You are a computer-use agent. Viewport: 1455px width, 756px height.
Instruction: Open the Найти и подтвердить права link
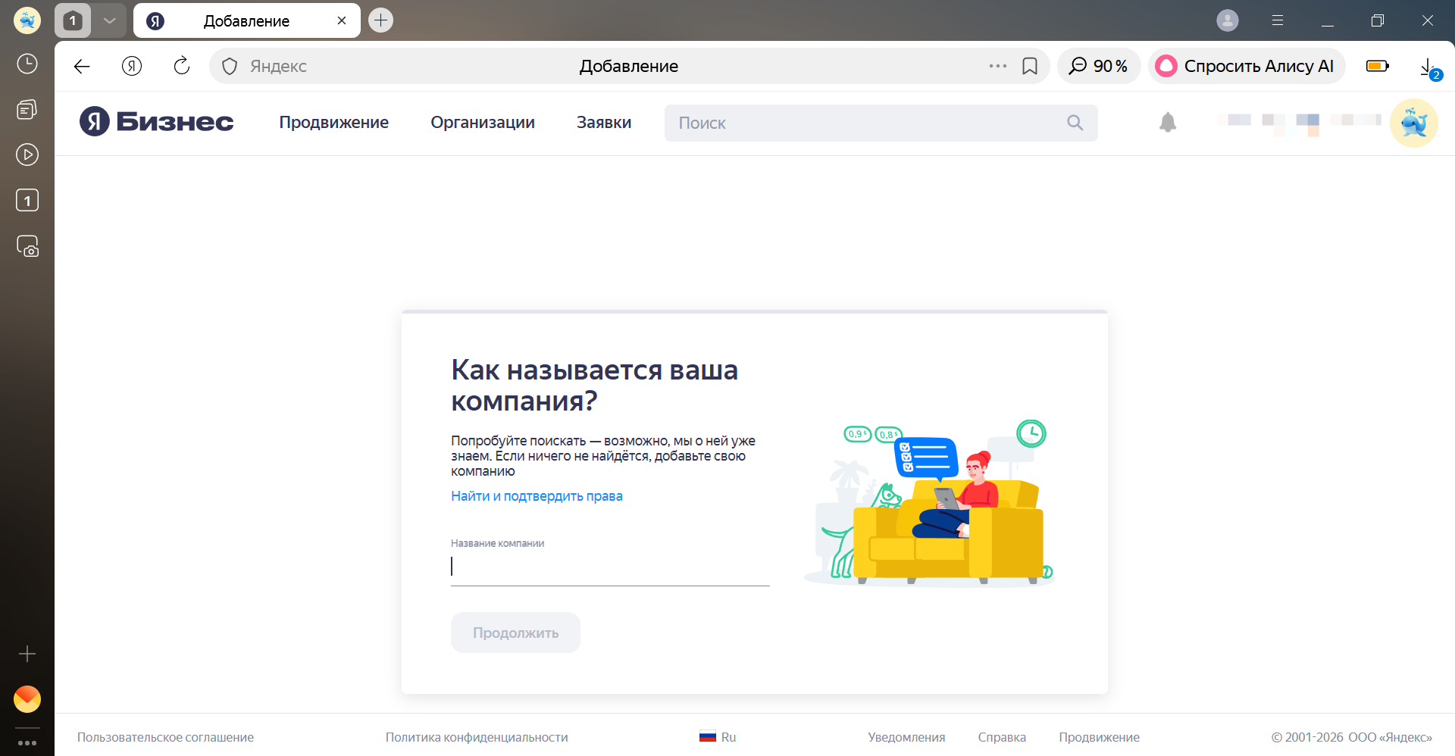537,495
